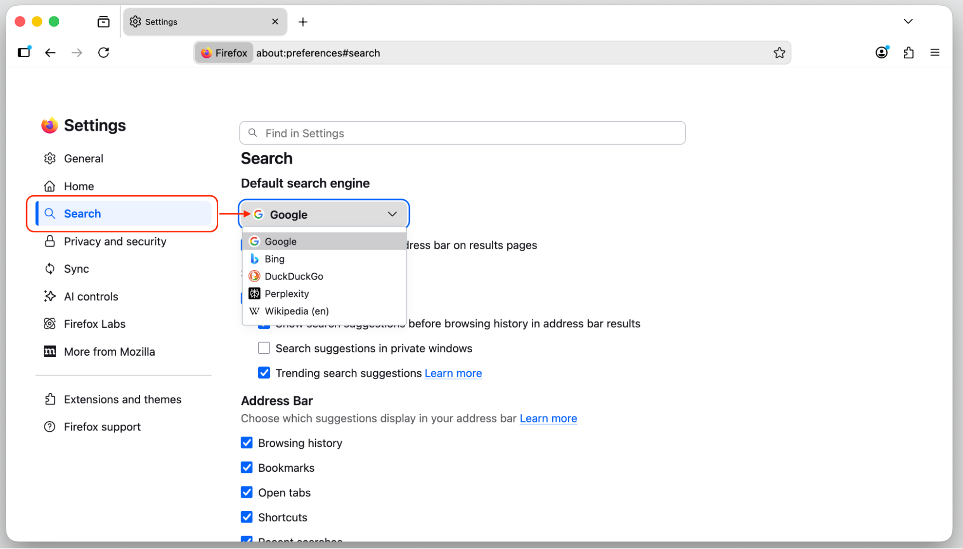Image resolution: width=963 pixels, height=549 pixels.
Task: Click the Firefox identity badge in address bar
Action: pyautogui.click(x=224, y=53)
